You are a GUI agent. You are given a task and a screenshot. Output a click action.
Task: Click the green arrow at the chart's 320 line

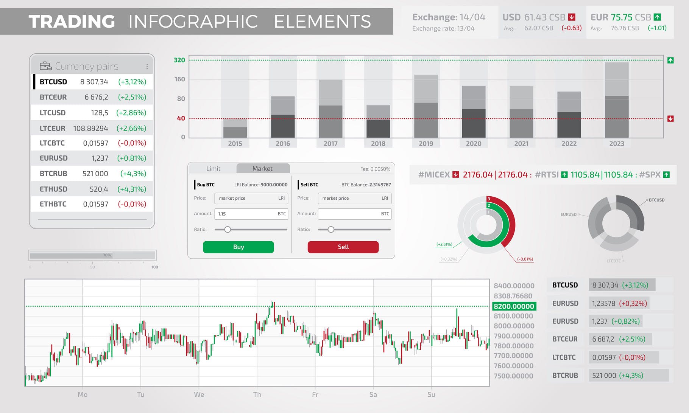tap(670, 60)
